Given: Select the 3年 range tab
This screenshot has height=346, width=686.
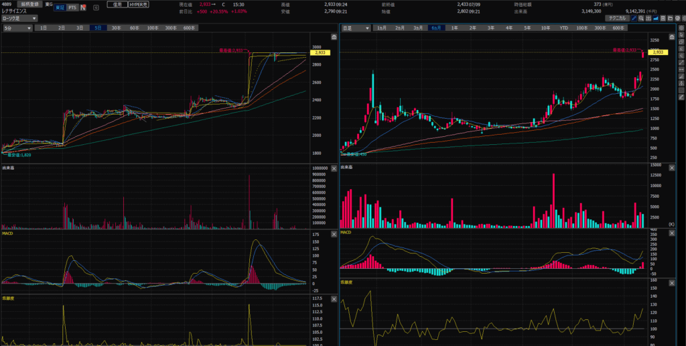Looking at the screenshot, I should [x=491, y=28].
